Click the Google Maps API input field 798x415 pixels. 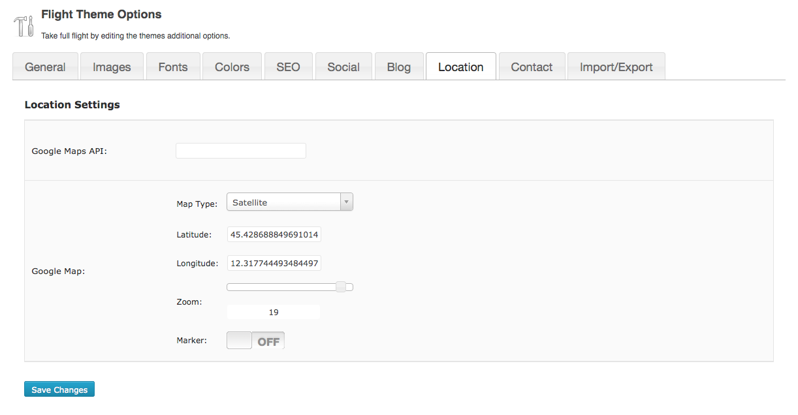coord(240,151)
